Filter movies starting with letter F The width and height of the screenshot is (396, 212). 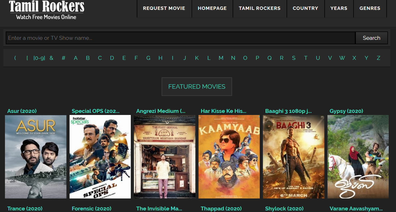[136, 58]
